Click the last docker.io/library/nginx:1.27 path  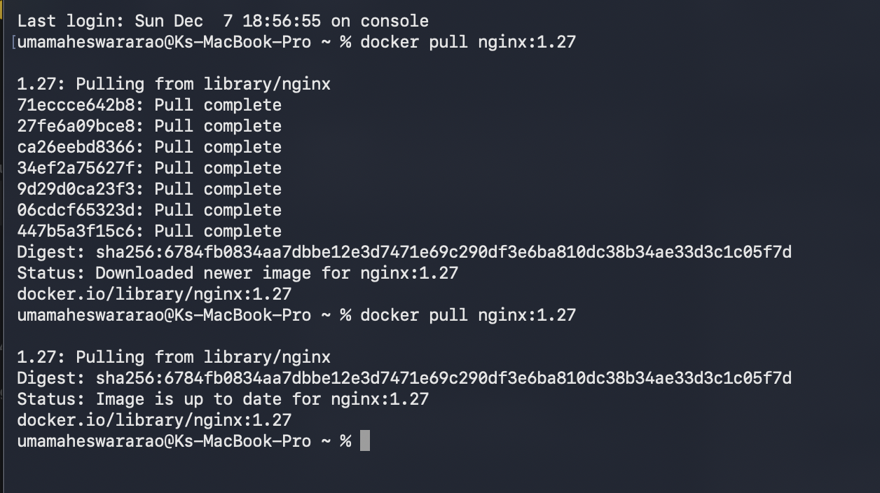pos(154,420)
